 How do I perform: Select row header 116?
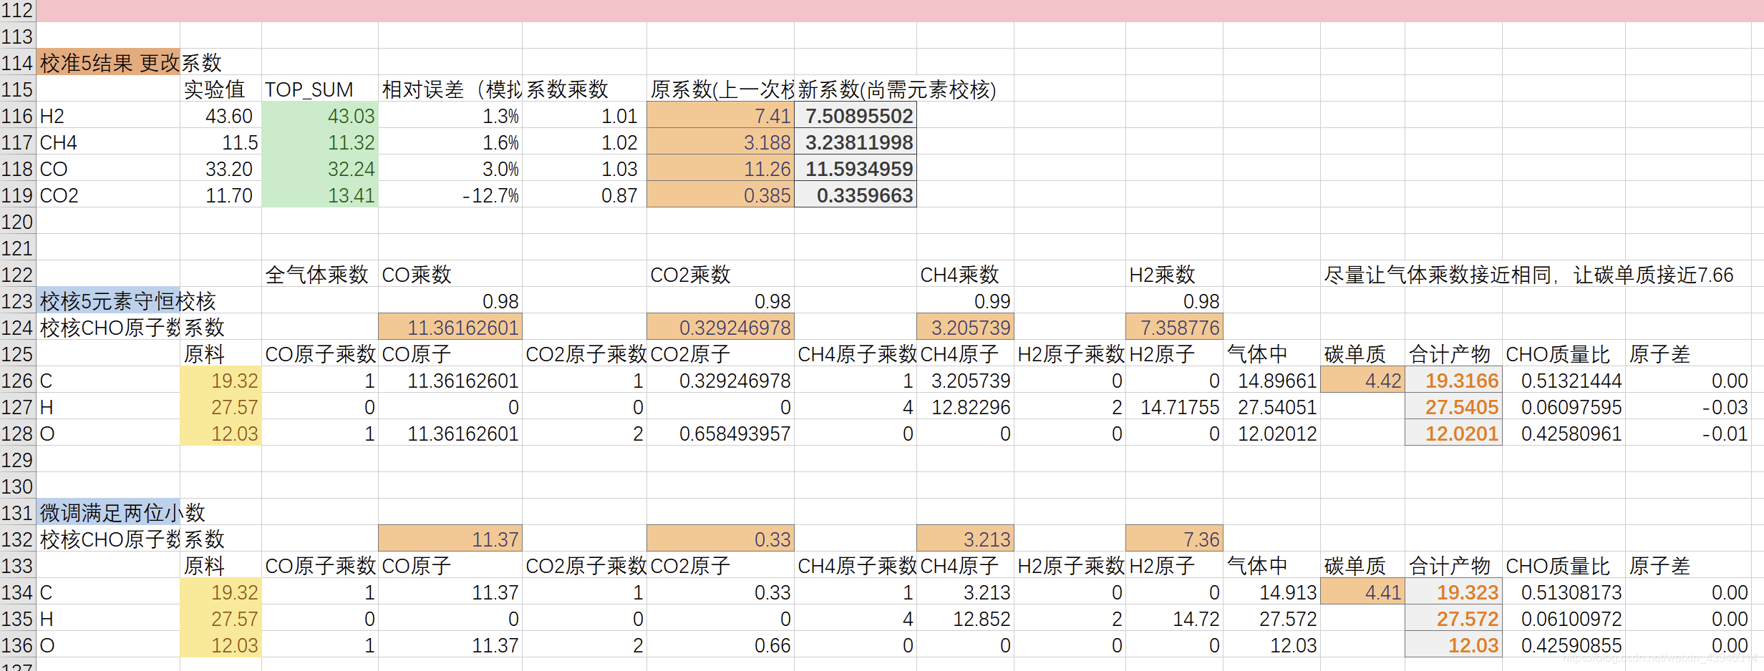point(18,116)
